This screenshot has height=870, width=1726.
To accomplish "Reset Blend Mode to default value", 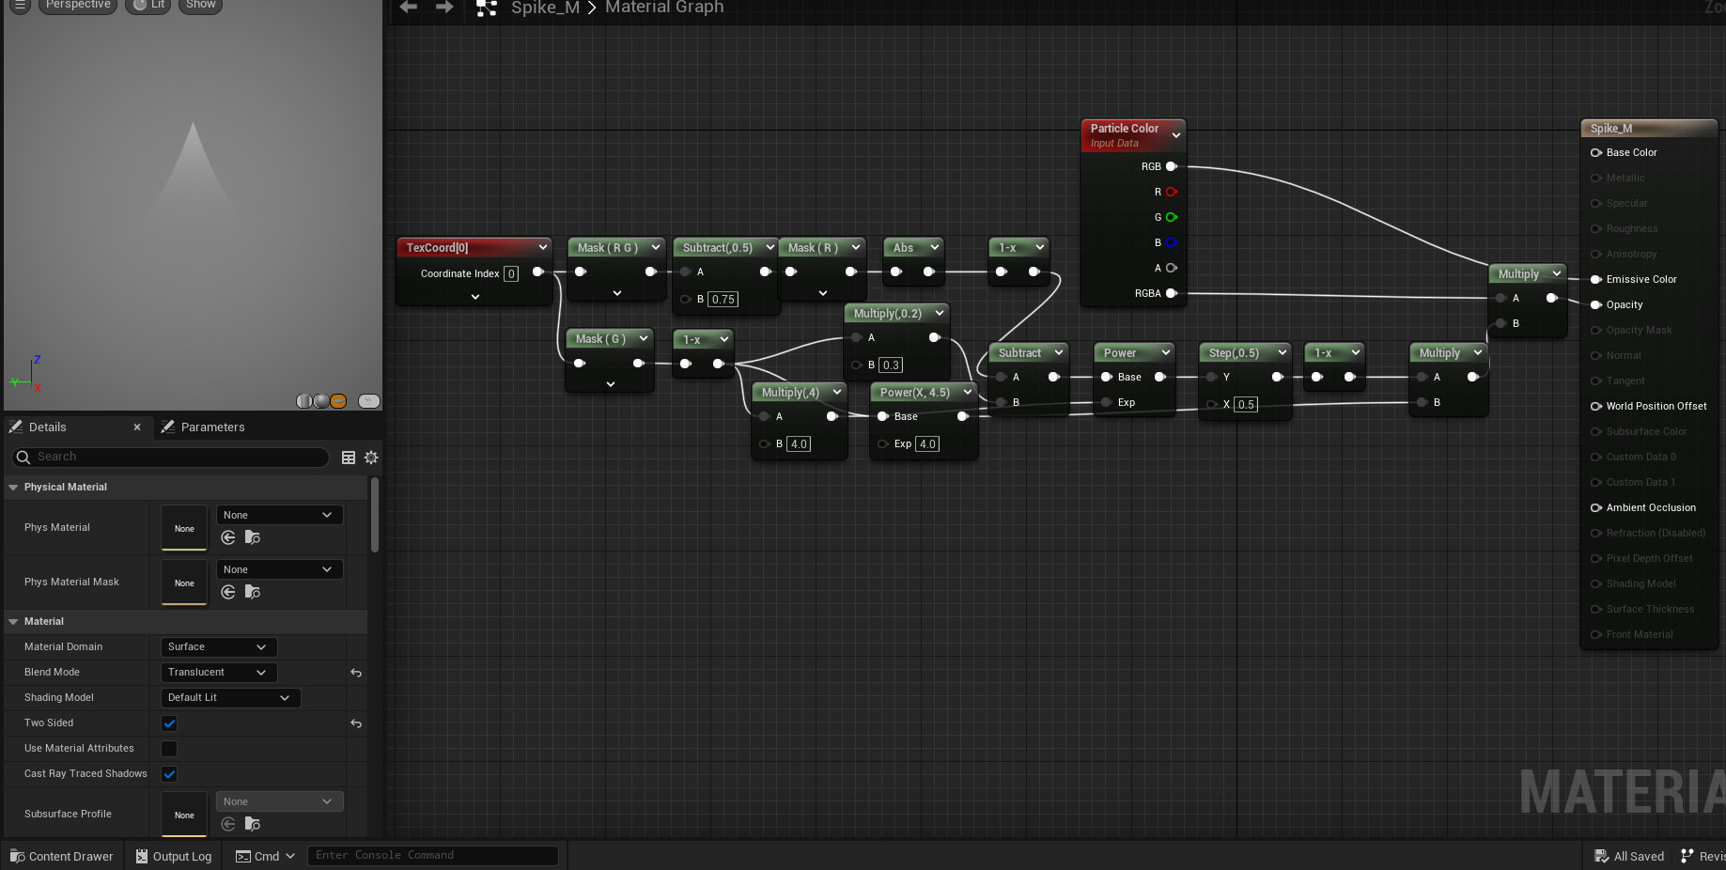I will tap(356, 673).
